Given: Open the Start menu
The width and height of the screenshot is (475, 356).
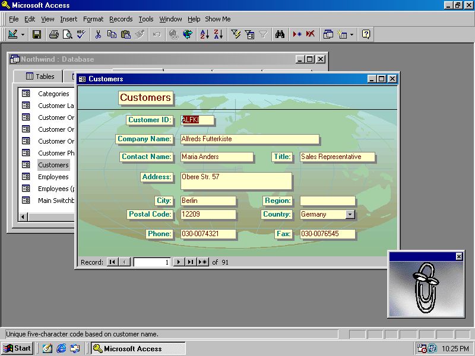Looking at the screenshot, I should coord(16,348).
